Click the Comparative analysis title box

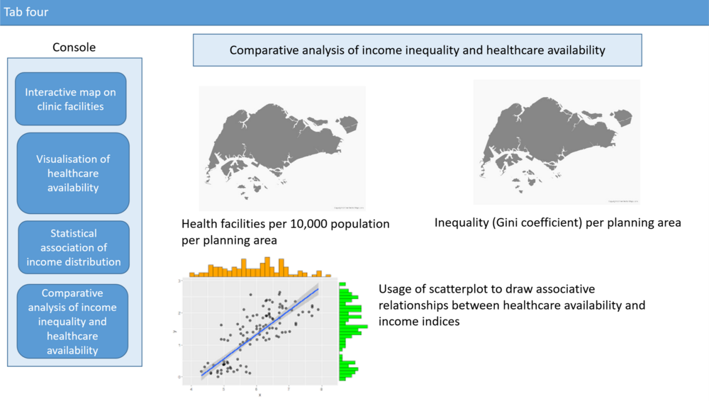[417, 50]
